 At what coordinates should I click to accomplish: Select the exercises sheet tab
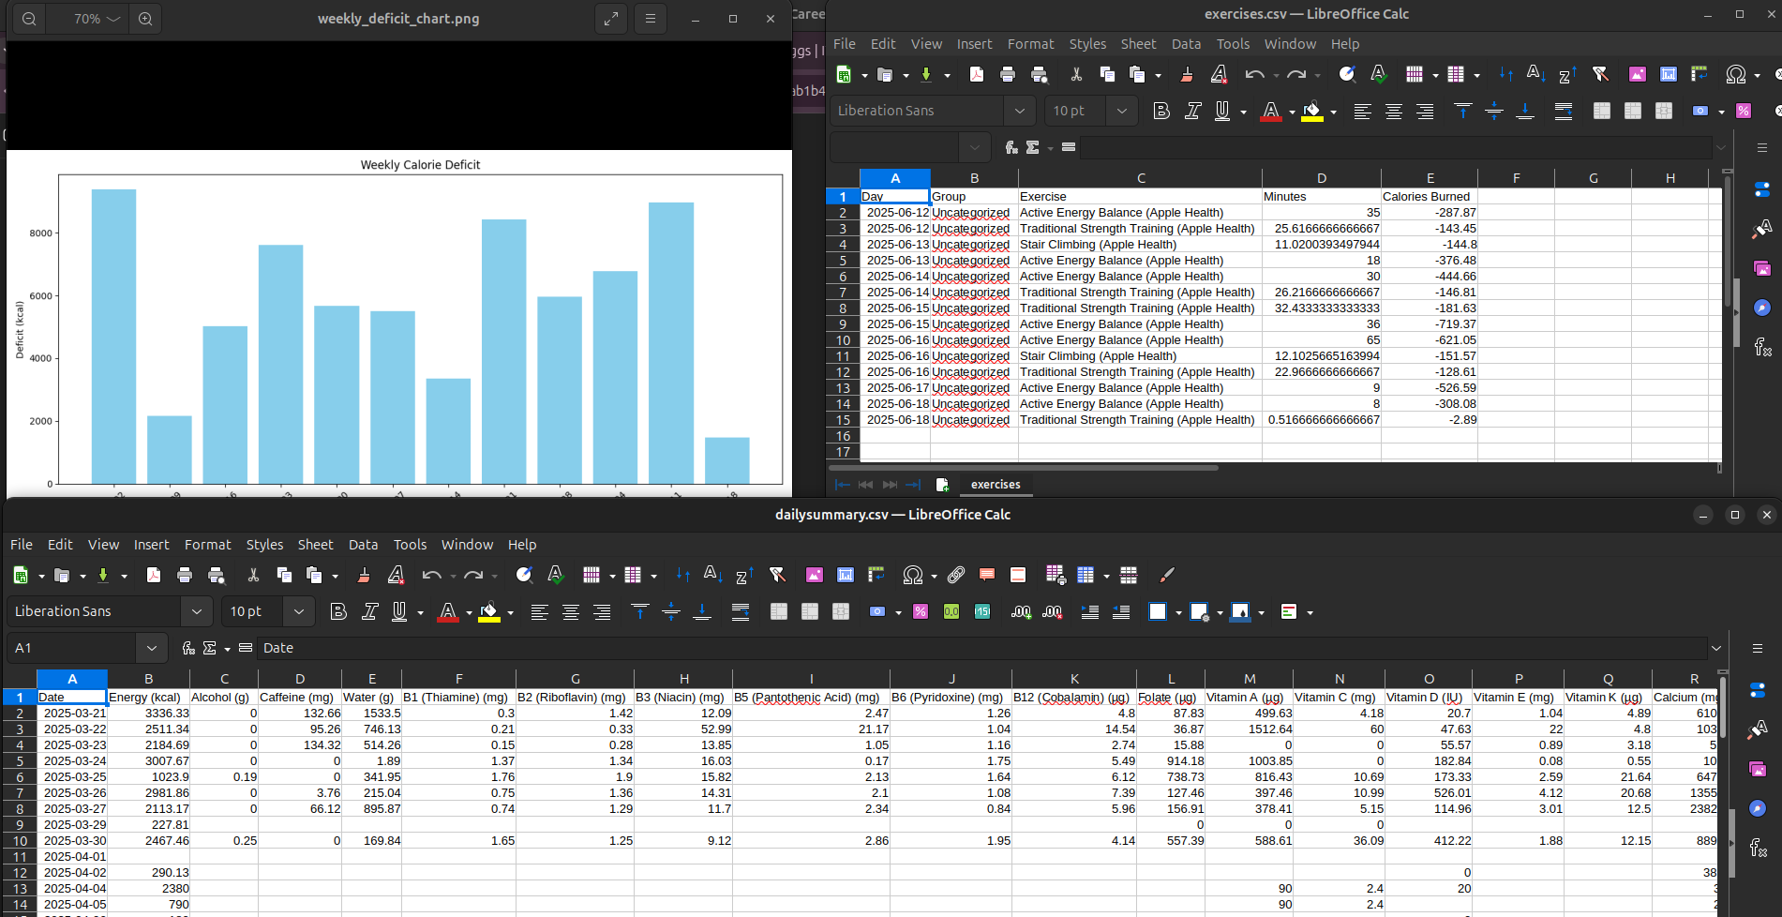tap(996, 485)
